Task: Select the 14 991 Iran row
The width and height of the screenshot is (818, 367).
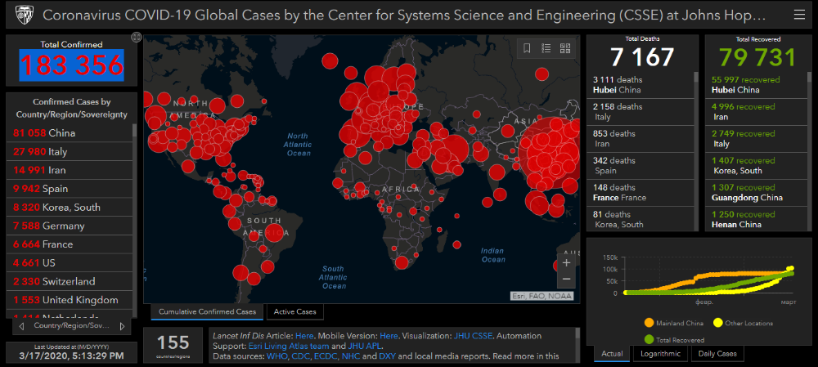Action: [70, 170]
